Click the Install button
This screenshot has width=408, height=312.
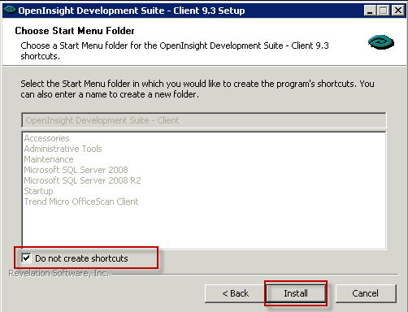tap(296, 293)
